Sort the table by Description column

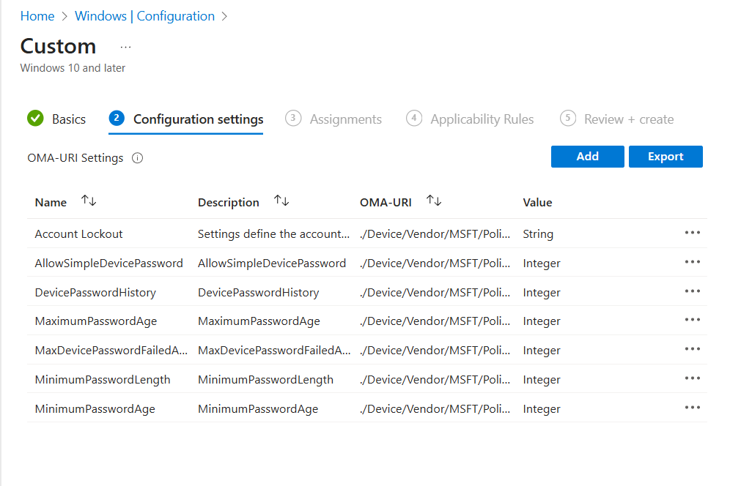click(281, 201)
